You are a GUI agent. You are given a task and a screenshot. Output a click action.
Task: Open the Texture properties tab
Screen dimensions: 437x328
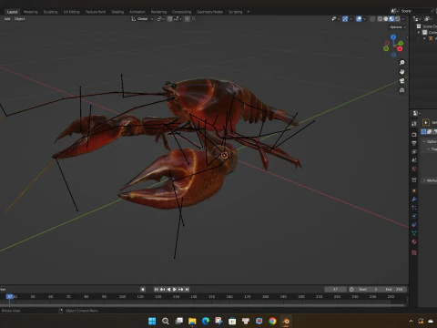[414, 252]
